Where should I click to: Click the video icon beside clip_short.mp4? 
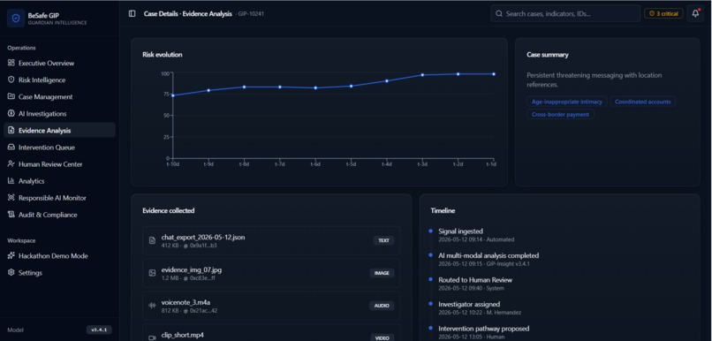[x=152, y=337]
